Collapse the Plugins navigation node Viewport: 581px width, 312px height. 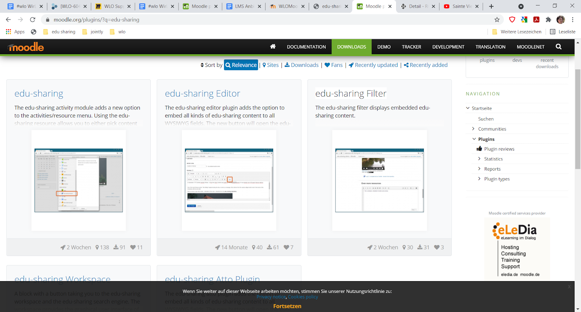tap(474, 139)
